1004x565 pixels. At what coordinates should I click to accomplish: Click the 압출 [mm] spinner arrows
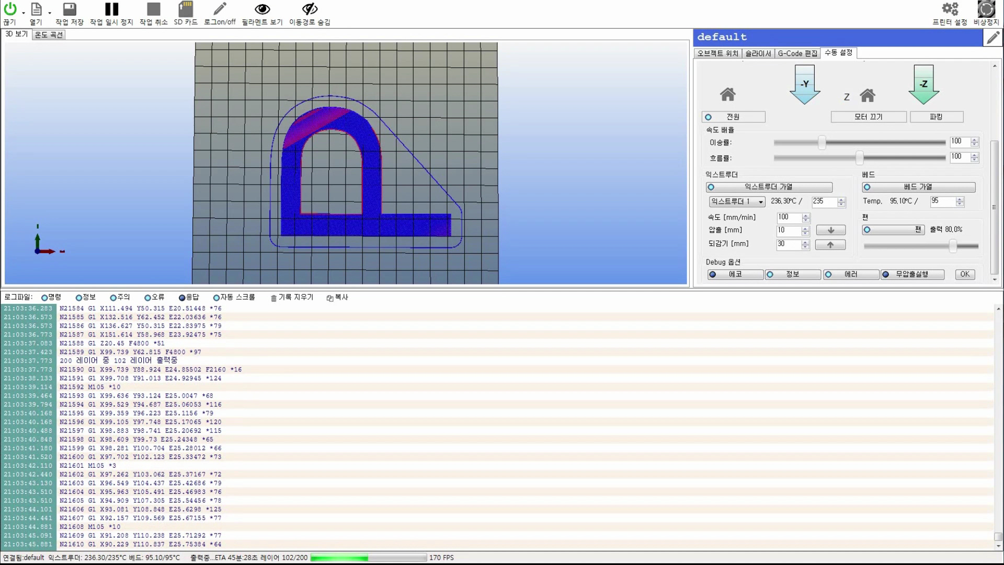point(806,231)
